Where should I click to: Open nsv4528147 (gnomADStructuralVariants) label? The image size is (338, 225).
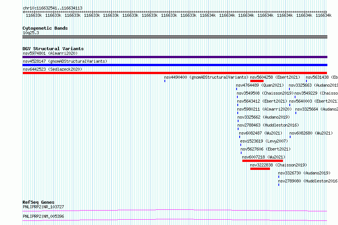(65, 61)
